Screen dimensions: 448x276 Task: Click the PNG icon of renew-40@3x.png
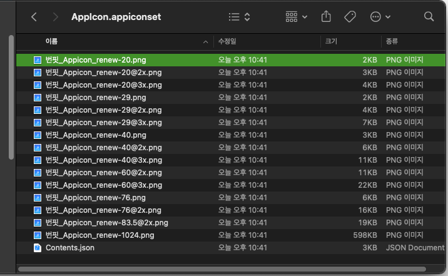[x=38, y=160]
